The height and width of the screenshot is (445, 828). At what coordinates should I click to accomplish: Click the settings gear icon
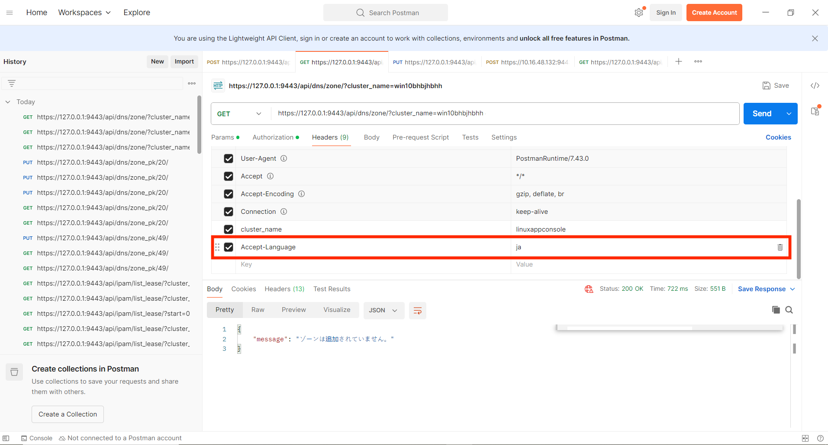point(638,13)
